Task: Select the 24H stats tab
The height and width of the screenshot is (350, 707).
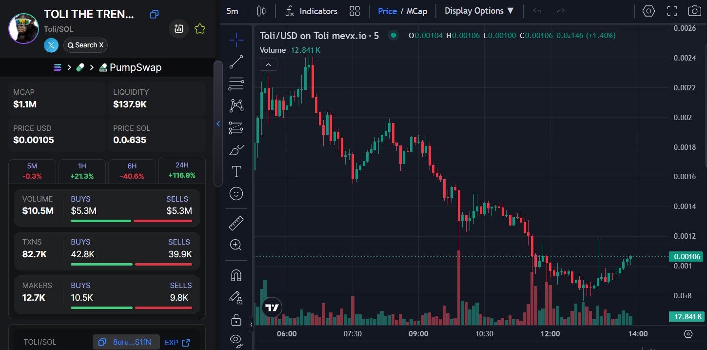Action: (182, 171)
